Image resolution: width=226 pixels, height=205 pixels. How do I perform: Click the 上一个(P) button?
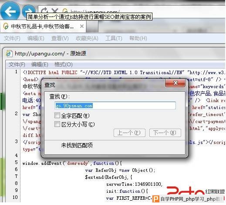tap(129, 133)
